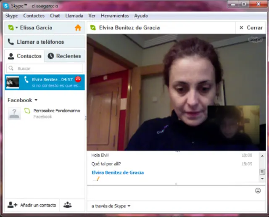This screenshot has height=217, width=269.
Task: Open the Chat menu
Action: pyautogui.click(x=55, y=16)
